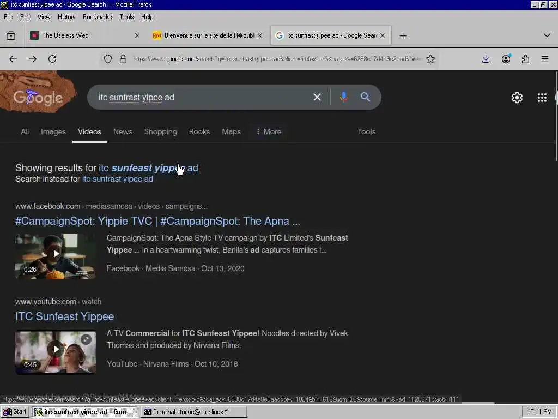Screen dimensions: 558x419
Task: Open Google quick settings gear
Action: 517,98
